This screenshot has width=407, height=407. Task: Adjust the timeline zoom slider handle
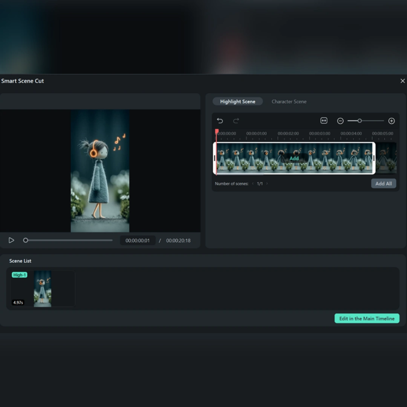[360, 121]
